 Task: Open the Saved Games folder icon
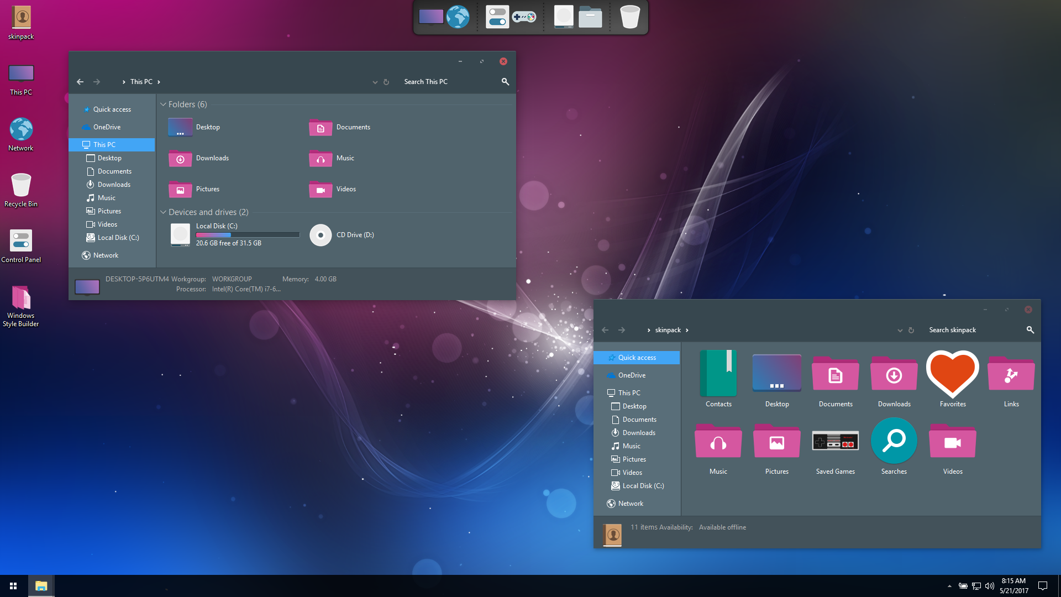point(835,442)
